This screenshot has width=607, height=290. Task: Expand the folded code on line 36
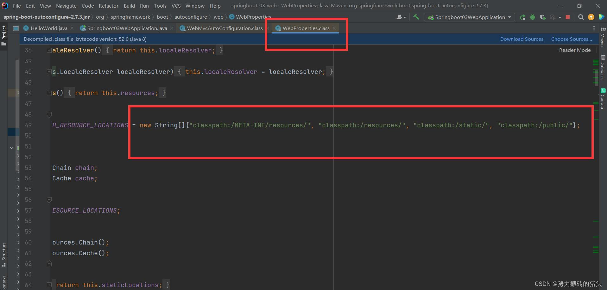[49, 50]
